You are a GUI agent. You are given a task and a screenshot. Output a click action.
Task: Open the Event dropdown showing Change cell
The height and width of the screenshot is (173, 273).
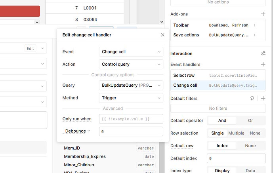(x=131, y=52)
